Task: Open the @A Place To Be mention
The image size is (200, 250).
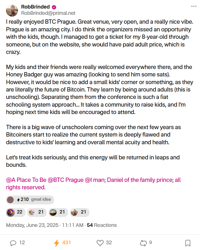Action: click(26, 180)
